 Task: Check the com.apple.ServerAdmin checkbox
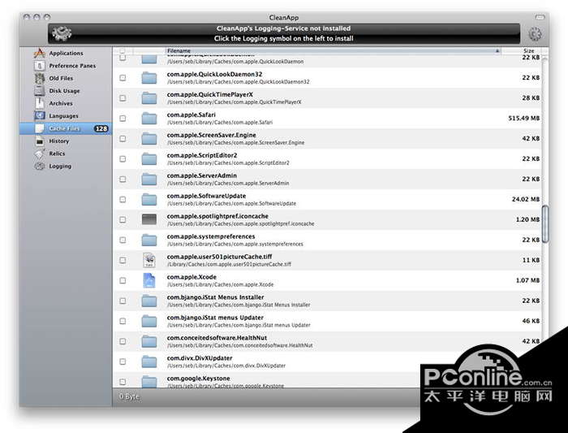coord(123,180)
